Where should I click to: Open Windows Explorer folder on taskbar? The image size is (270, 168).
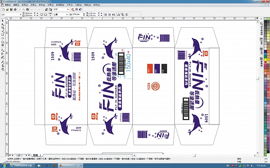(39, 166)
